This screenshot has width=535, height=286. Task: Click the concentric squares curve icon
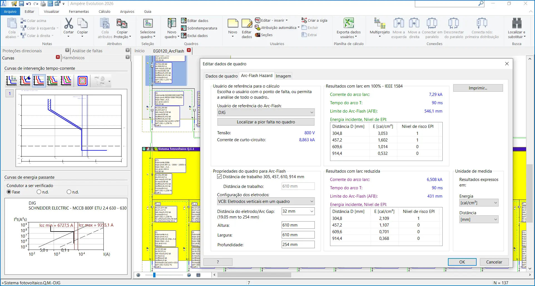(82, 81)
